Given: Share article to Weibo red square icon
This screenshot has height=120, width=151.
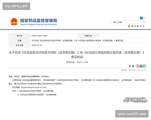Looking at the screenshot, I should [x=138, y=66].
